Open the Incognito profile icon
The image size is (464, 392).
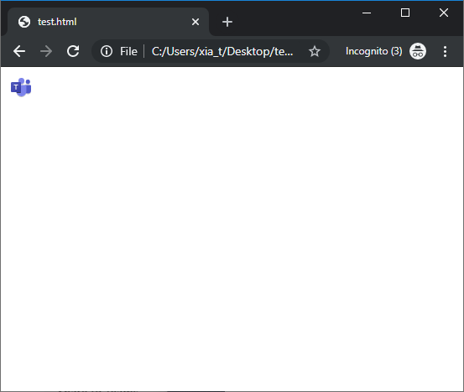(418, 51)
